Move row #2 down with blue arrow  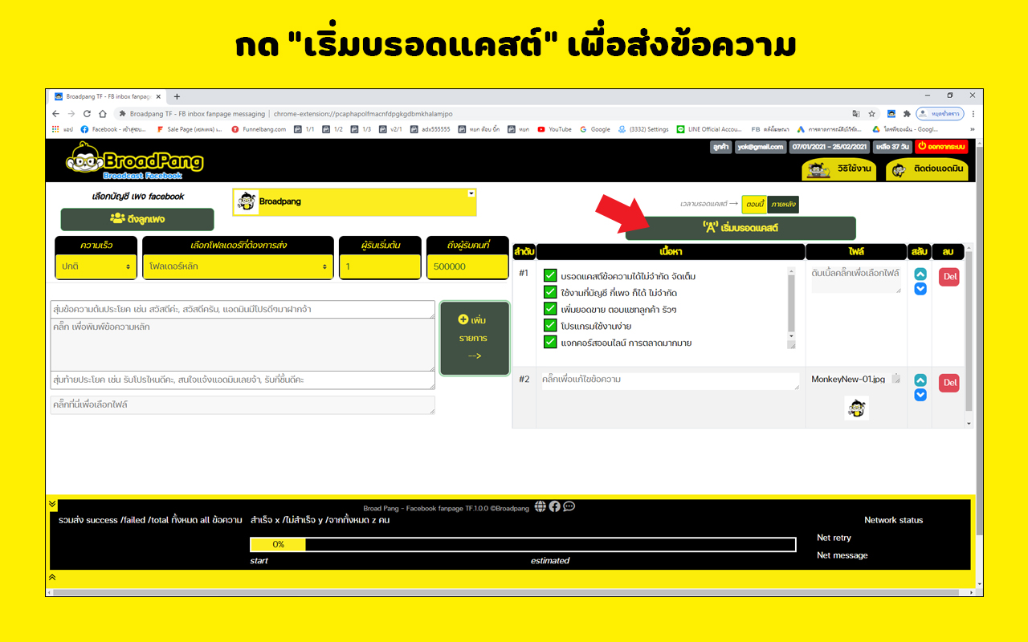920,395
